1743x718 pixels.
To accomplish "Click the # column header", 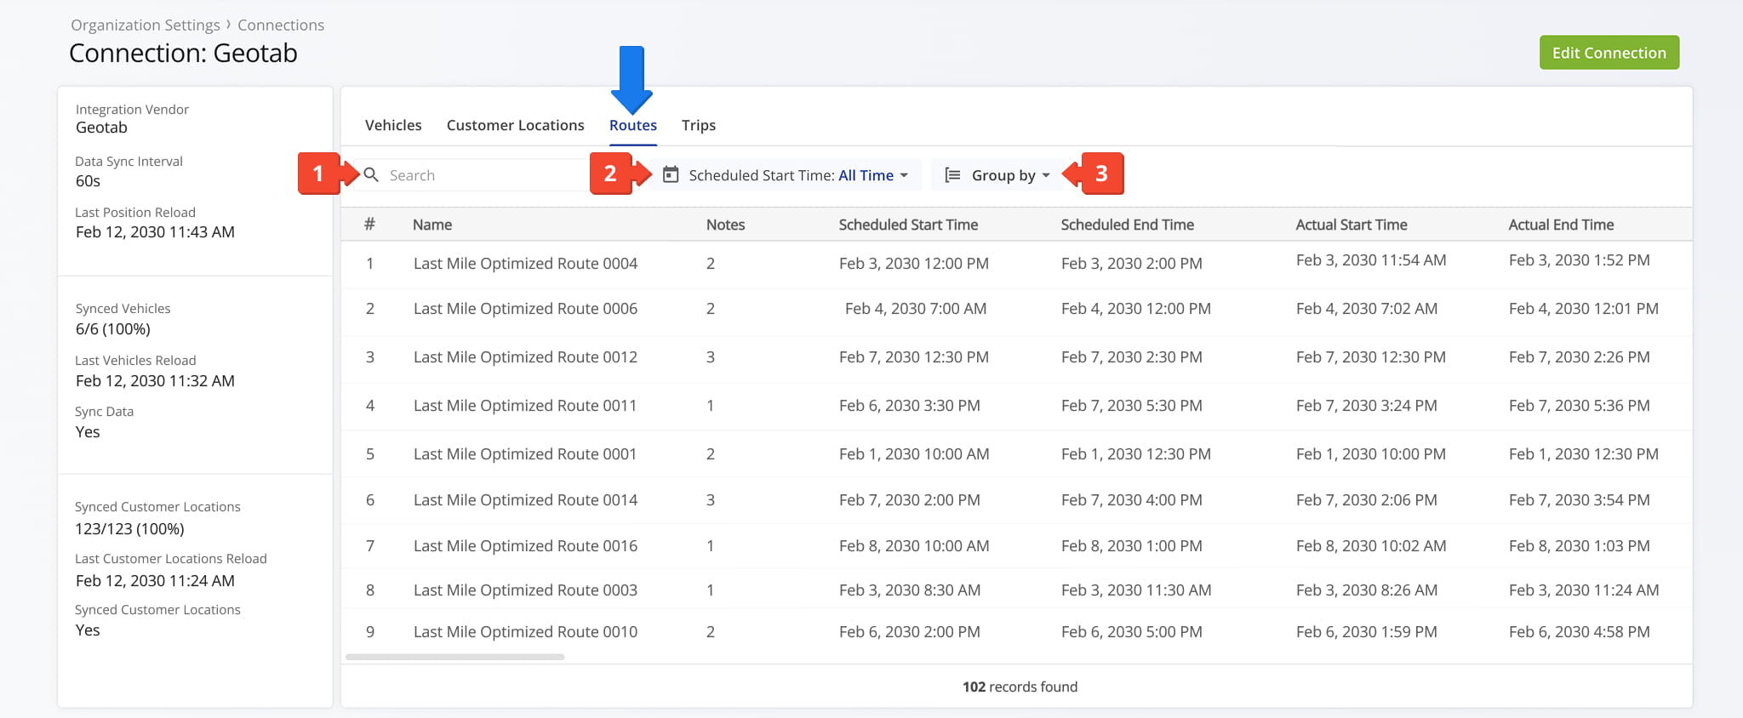I will 369,225.
